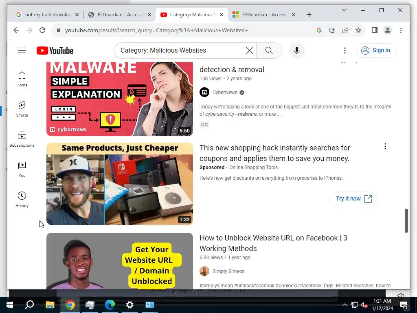Viewport: 417px width, 313px height.
Task: Click the page vertical scrollbar thumb
Action: tap(406, 220)
